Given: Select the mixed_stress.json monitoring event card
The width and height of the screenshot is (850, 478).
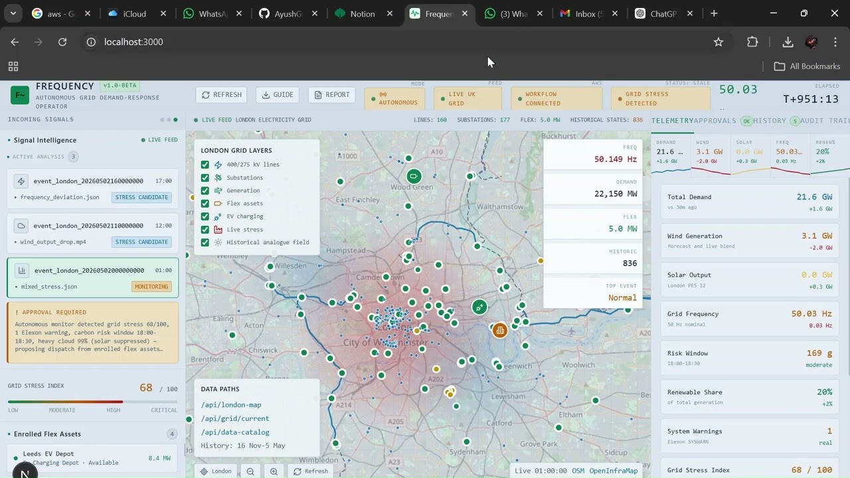Looking at the screenshot, I should pyautogui.click(x=93, y=278).
